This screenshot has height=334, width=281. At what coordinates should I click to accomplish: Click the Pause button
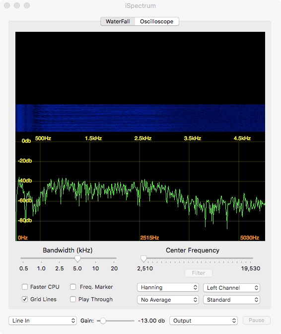[257, 321]
